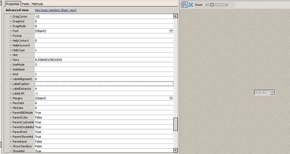Select the HelpContext property name

(x=21, y=41)
